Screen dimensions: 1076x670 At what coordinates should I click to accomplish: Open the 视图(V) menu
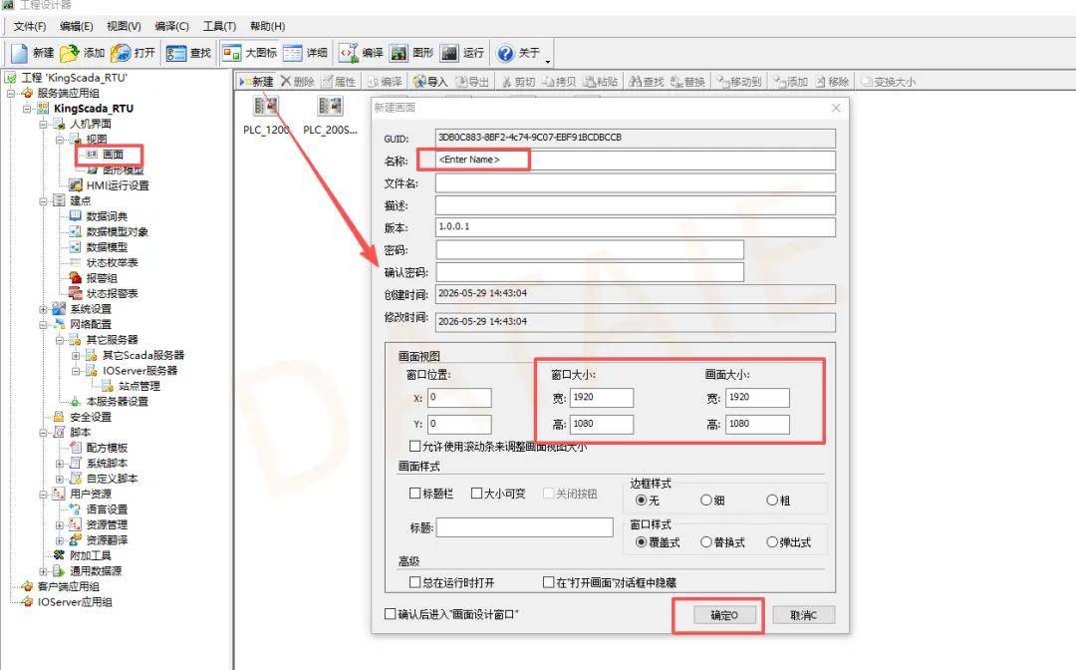[124, 26]
